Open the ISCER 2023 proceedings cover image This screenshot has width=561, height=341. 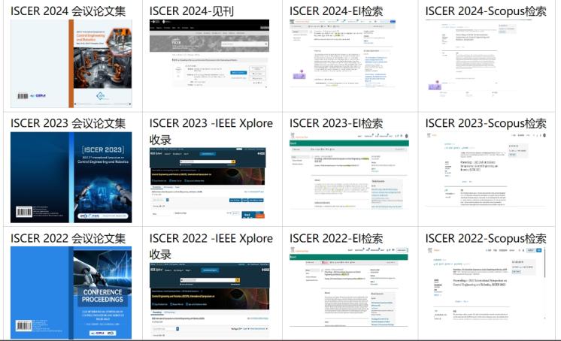[71, 177]
